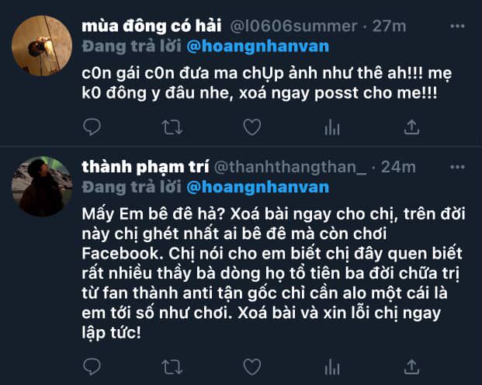The width and height of the screenshot is (482, 385).
Task: Open mùa đông có hải's profile picture
Action: [x=43, y=44]
